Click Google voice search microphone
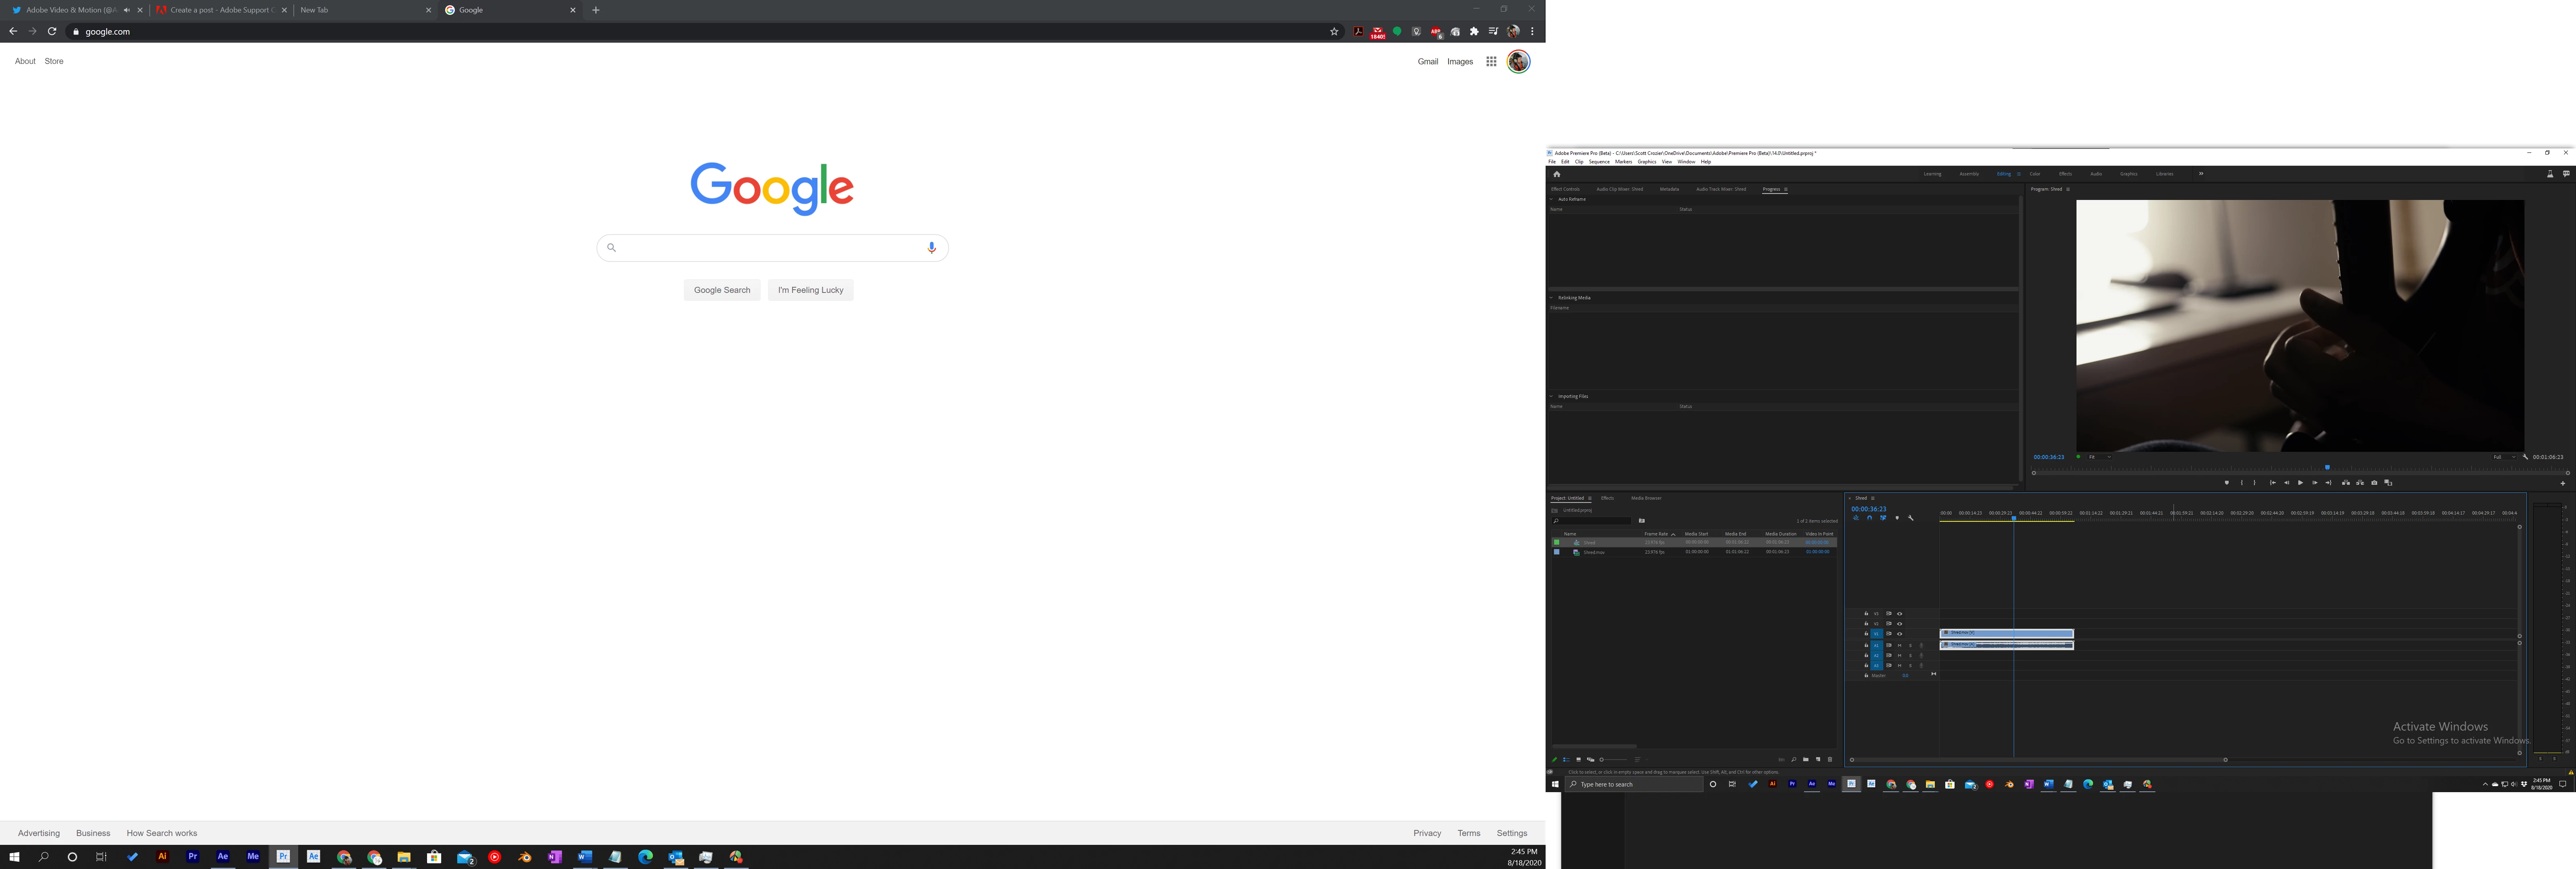The width and height of the screenshot is (2576, 869). pos(931,248)
